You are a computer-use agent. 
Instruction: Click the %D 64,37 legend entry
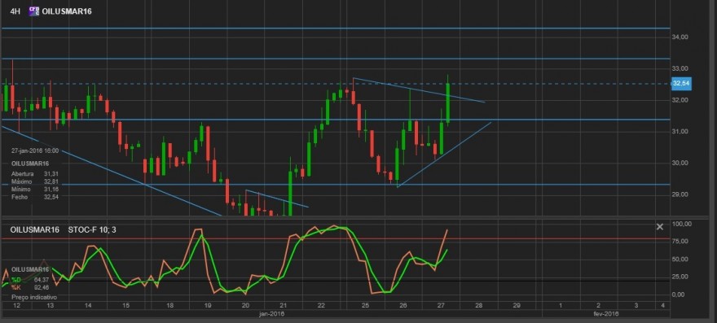click(29, 280)
